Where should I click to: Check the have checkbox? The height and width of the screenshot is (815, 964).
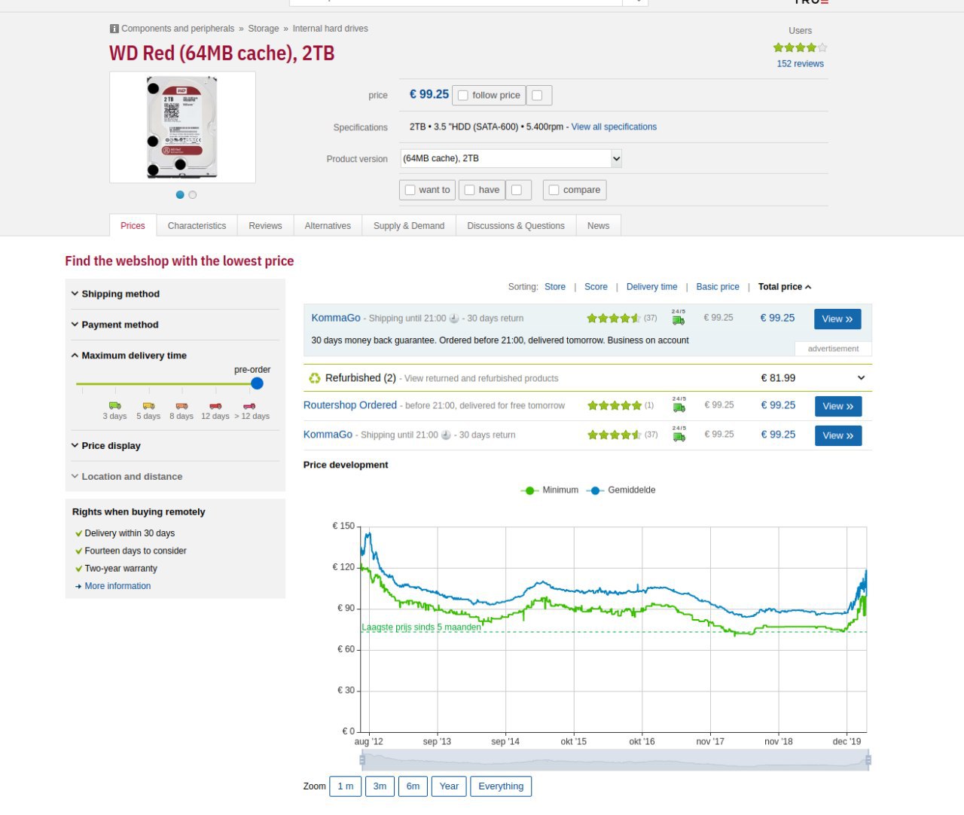pos(470,190)
